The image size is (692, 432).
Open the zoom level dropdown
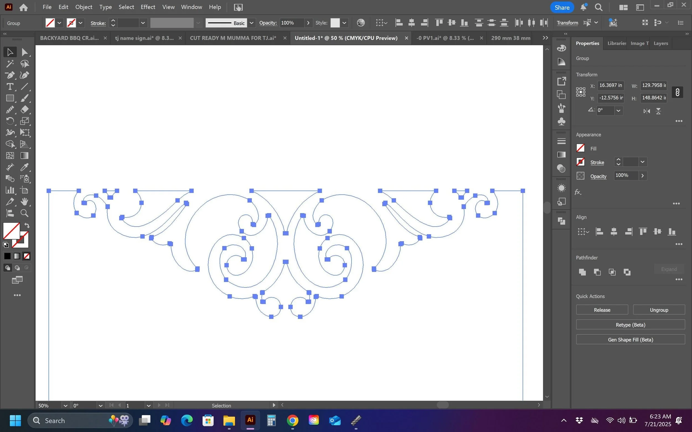[x=65, y=405]
